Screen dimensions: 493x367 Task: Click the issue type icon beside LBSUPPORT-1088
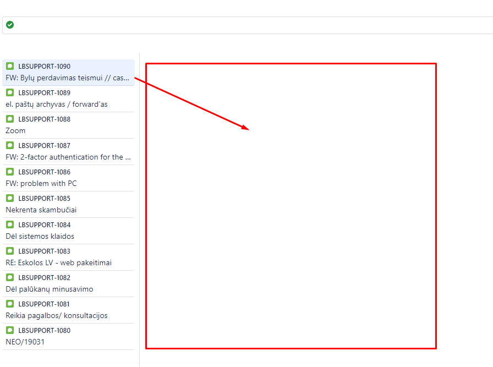click(x=9, y=119)
